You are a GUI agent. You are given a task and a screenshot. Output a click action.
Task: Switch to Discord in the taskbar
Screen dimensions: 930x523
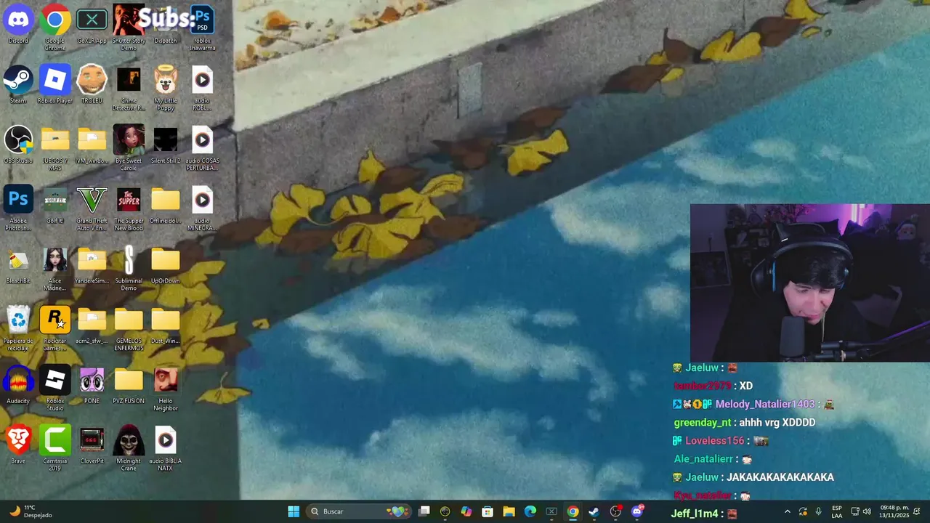(x=637, y=511)
